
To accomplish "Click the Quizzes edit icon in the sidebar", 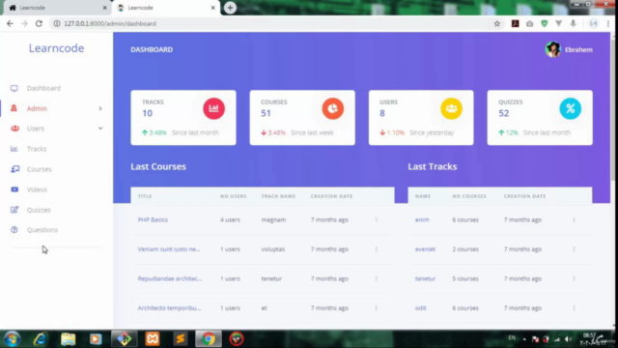I will click(14, 210).
